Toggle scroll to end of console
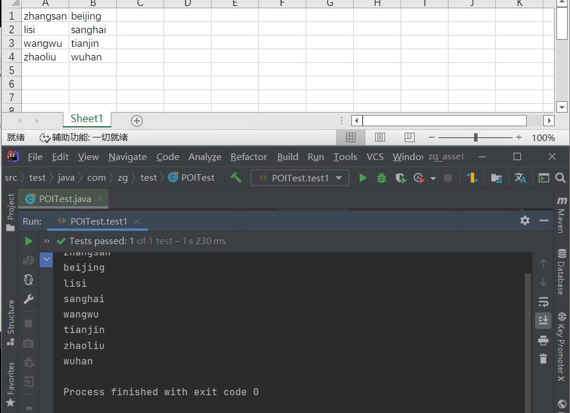Screen dimensions: 570x413 pyautogui.click(x=543, y=321)
